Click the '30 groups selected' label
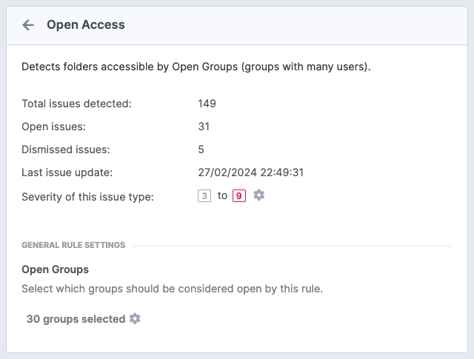Image resolution: width=474 pixels, height=359 pixels. pyautogui.click(x=76, y=319)
